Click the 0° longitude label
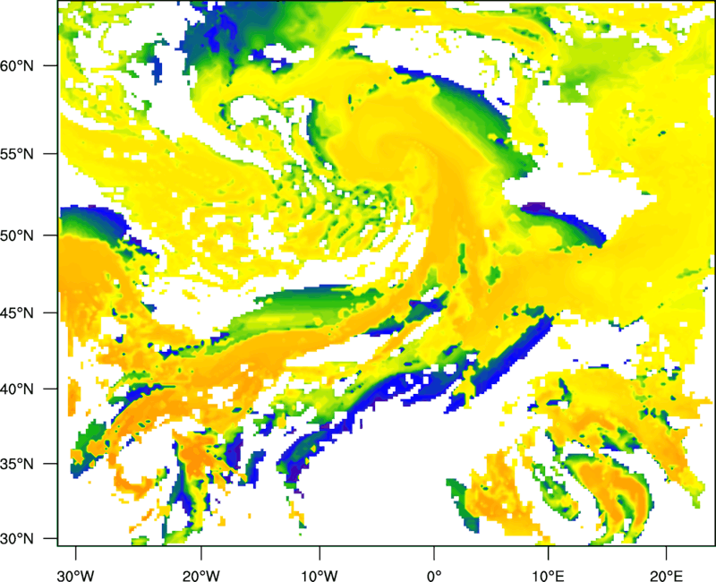Viewport: 716px width, 582px height. tap(434, 576)
